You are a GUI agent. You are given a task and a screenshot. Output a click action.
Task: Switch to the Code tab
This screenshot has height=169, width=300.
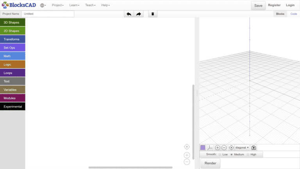coord(293,14)
